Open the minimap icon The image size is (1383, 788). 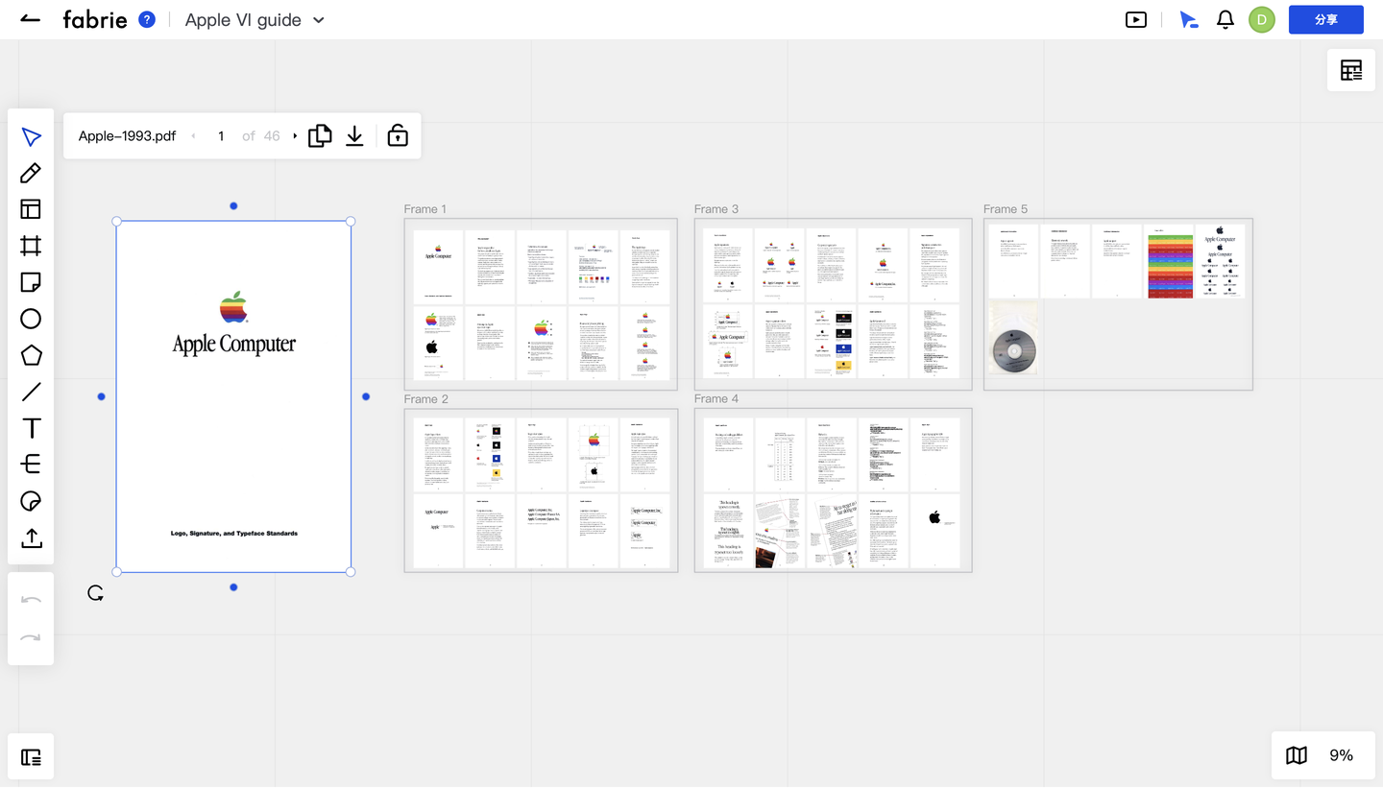pos(1297,755)
